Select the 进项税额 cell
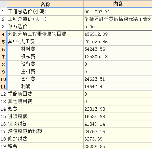152x149 pixels. pyautogui.click(x=45, y=116)
